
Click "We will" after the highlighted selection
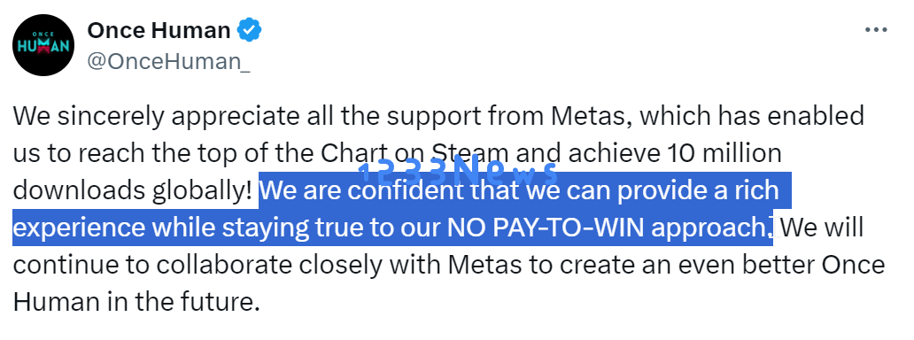(822, 228)
